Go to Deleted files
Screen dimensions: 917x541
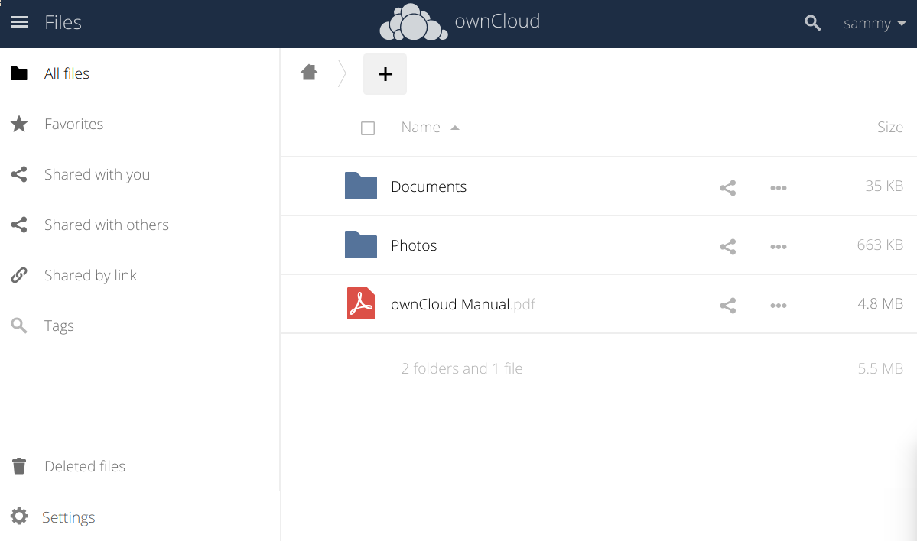84,466
